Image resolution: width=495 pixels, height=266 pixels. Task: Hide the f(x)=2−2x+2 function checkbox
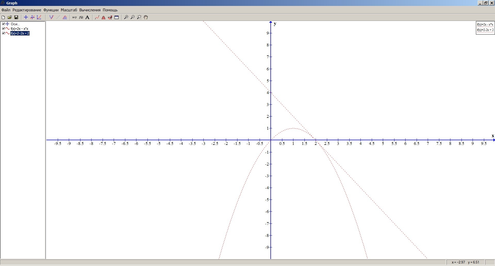point(3,33)
